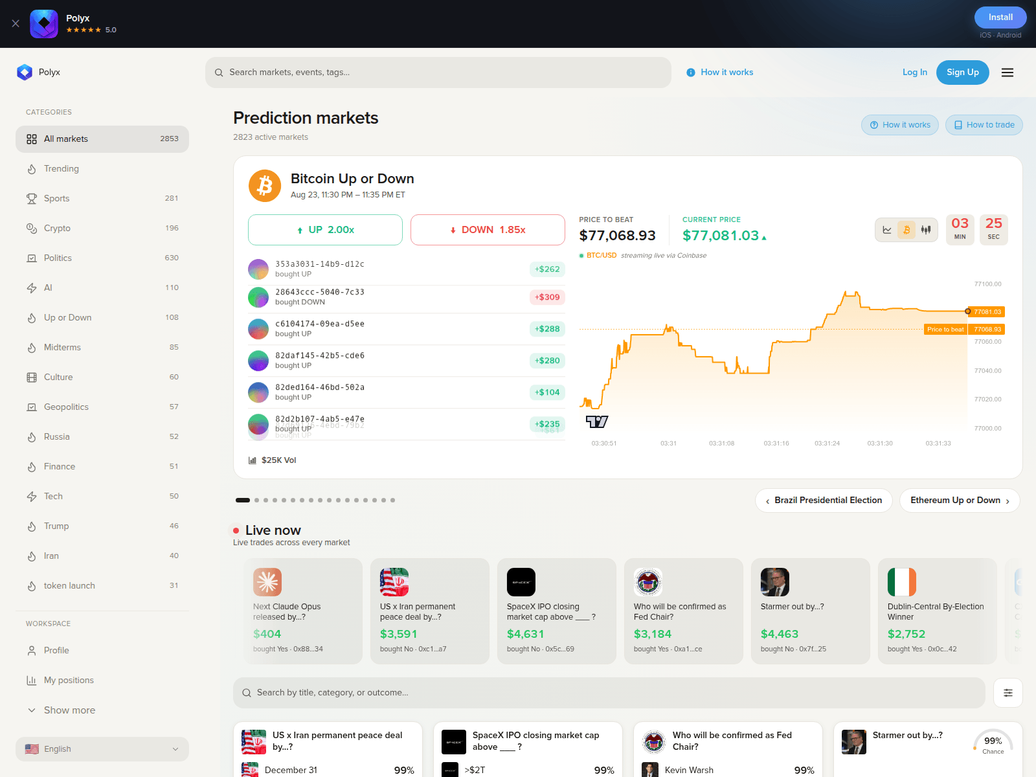Click the current price marker 77081.03
Viewport: 1036px width, 777px height.
click(985, 312)
